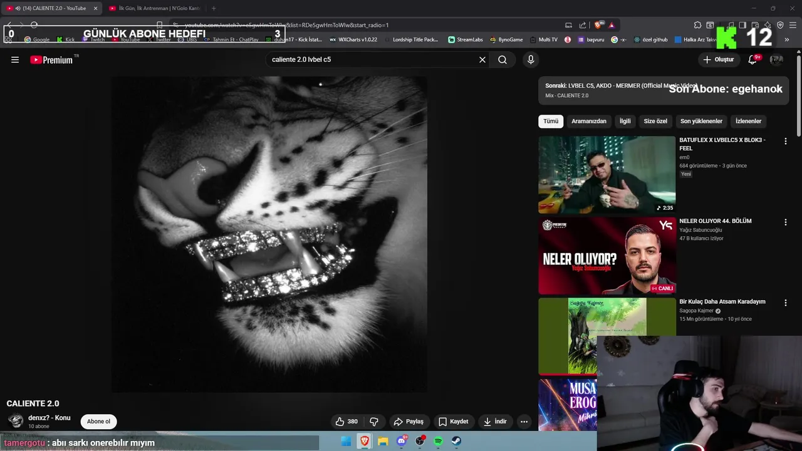
Task: Open options menu for BATUFLEX FEEL video
Action: [x=785, y=142]
